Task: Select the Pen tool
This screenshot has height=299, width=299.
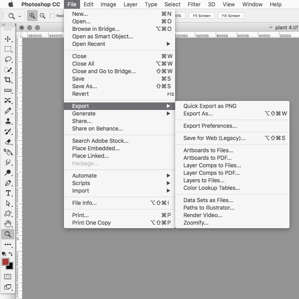Action: (x=8, y=183)
